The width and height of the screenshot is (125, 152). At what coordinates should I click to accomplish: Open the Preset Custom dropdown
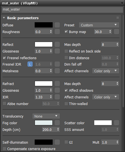(x=99, y=25)
